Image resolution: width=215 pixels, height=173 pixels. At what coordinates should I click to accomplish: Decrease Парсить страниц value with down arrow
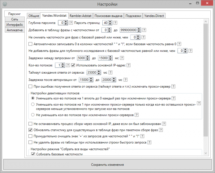tap(110, 24)
